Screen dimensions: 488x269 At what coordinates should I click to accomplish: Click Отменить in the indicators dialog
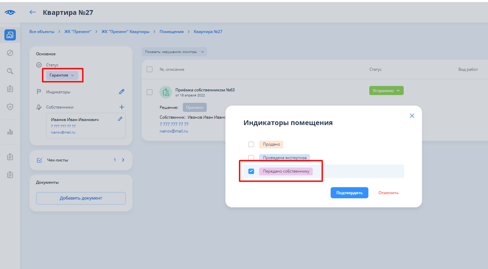tap(388, 193)
